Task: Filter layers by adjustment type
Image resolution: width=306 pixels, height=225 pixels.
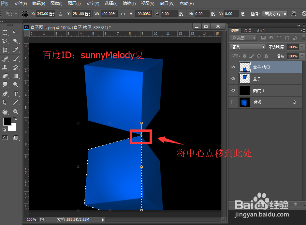Action: (271, 38)
